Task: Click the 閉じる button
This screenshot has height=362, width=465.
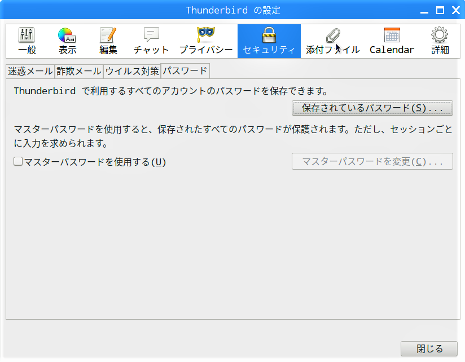Action: click(x=429, y=348)
